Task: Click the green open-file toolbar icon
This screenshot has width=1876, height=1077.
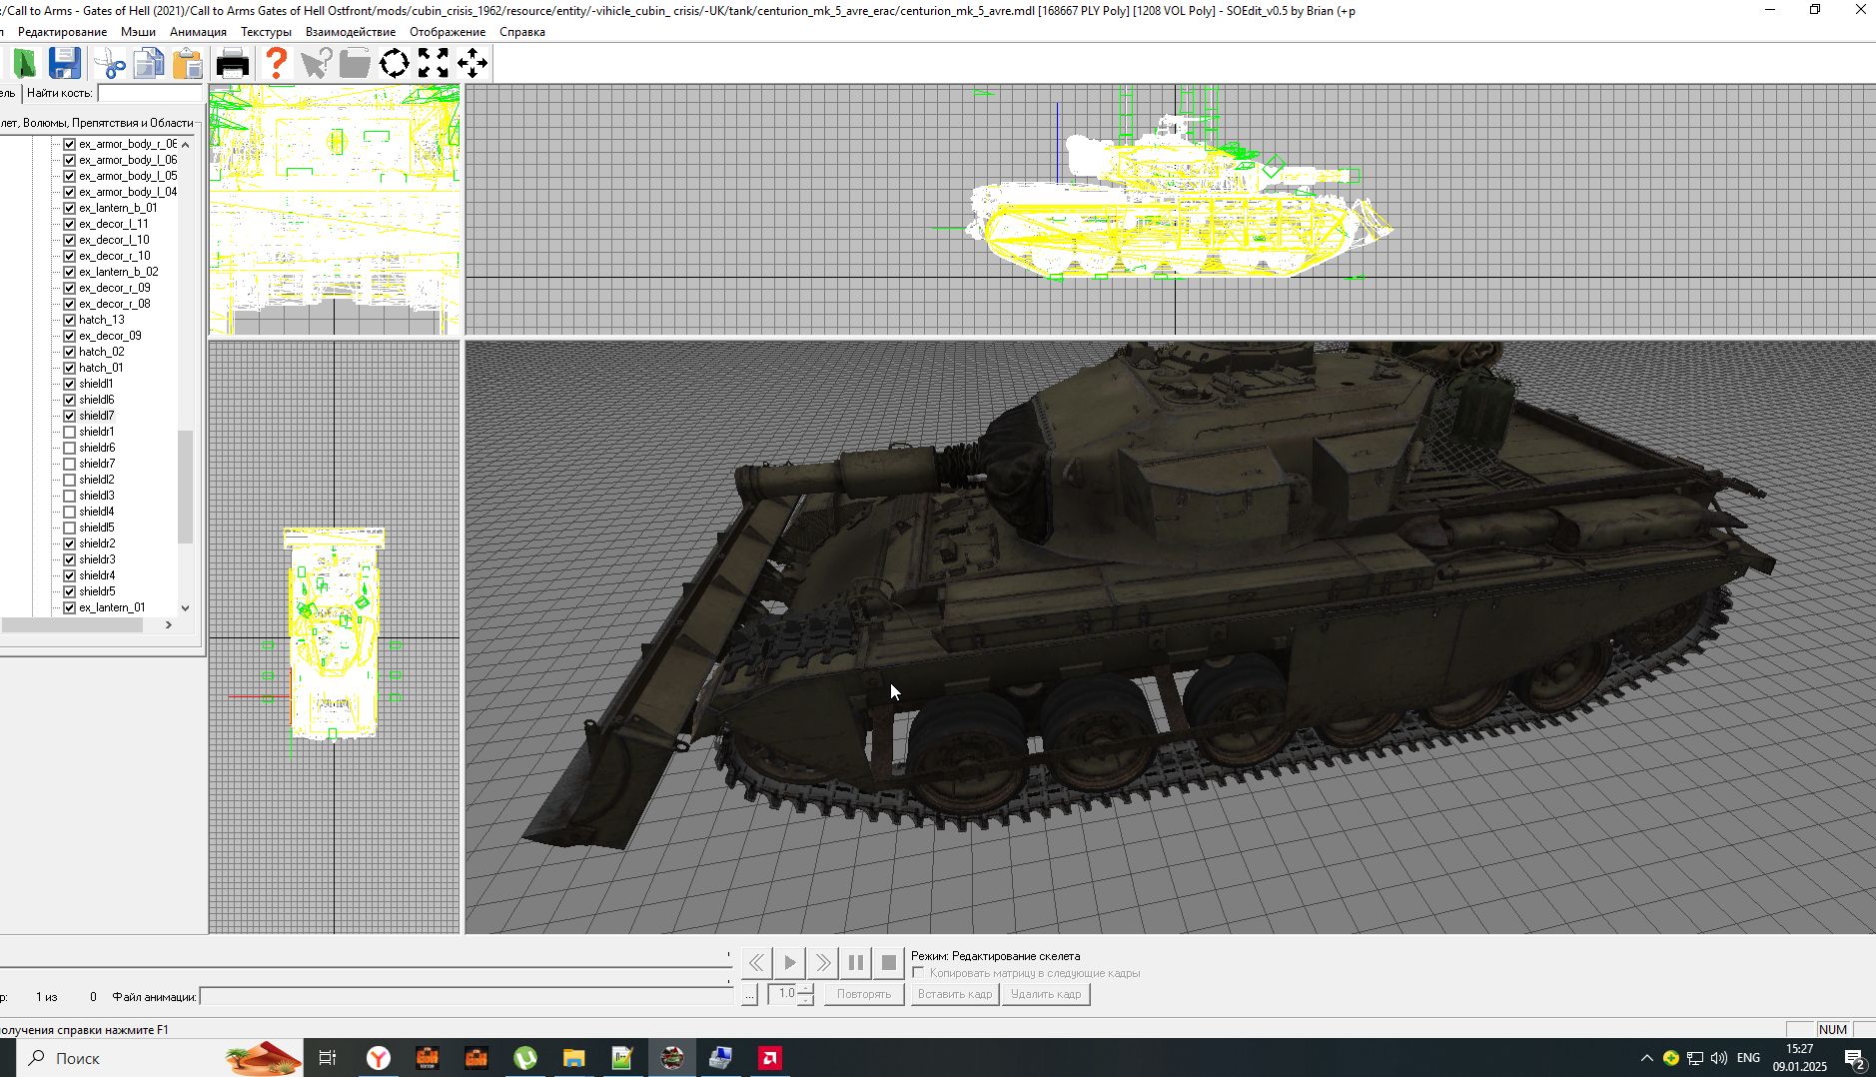Action: coord(24,64)
